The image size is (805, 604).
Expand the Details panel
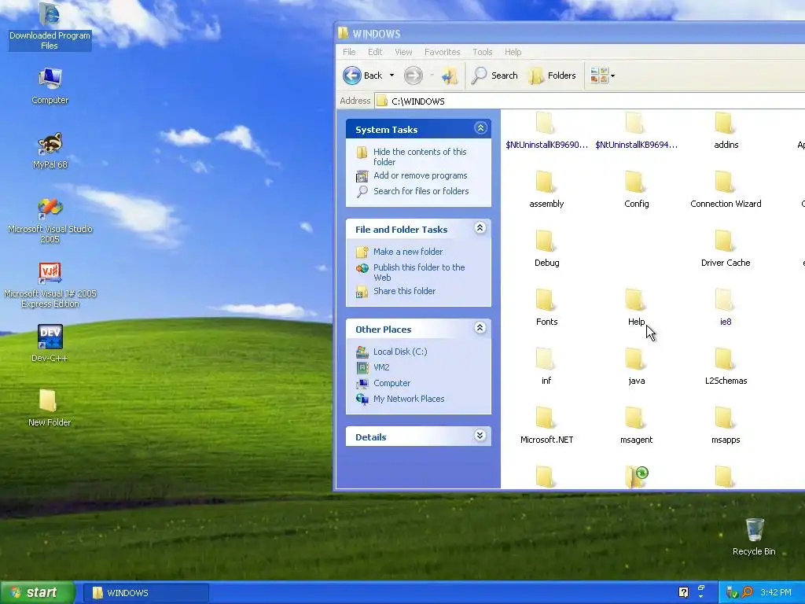[x=480, y=436]
